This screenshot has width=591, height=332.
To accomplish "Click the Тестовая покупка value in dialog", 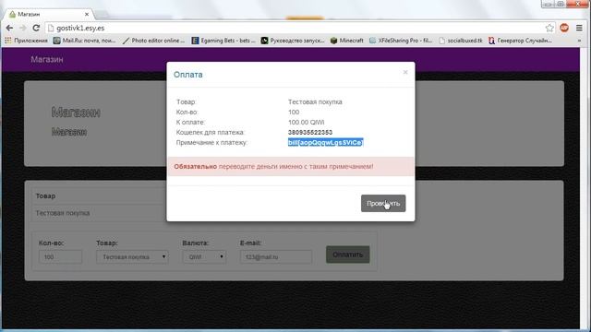I will 315,101.
